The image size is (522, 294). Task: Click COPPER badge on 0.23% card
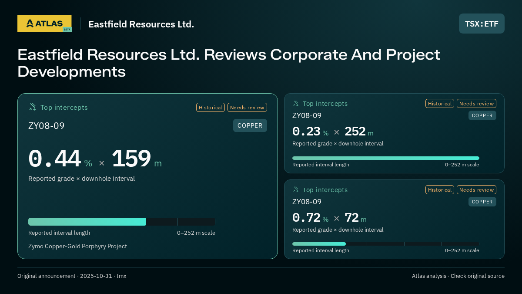point(482,115)
